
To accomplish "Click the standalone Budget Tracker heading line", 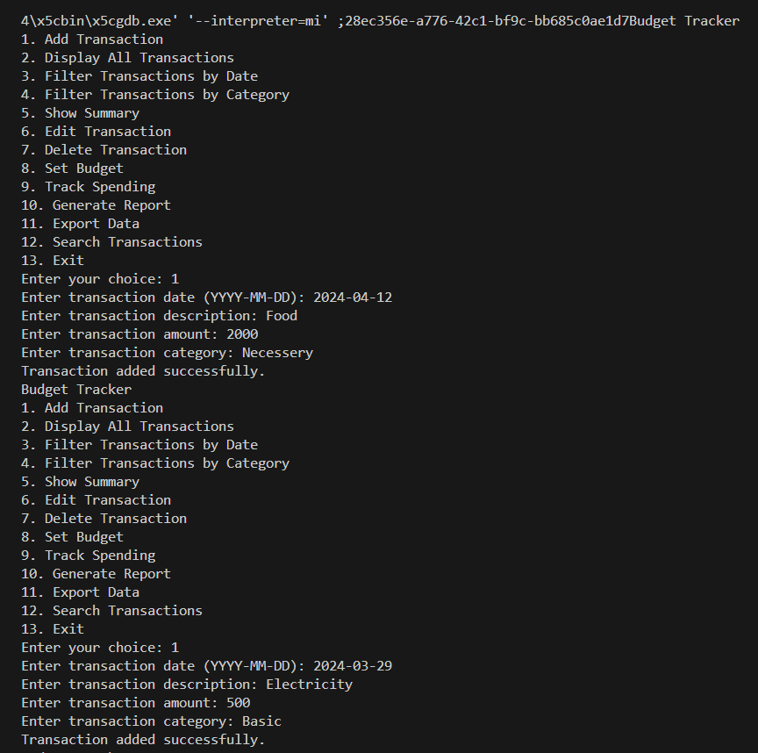I will (76, 390).
